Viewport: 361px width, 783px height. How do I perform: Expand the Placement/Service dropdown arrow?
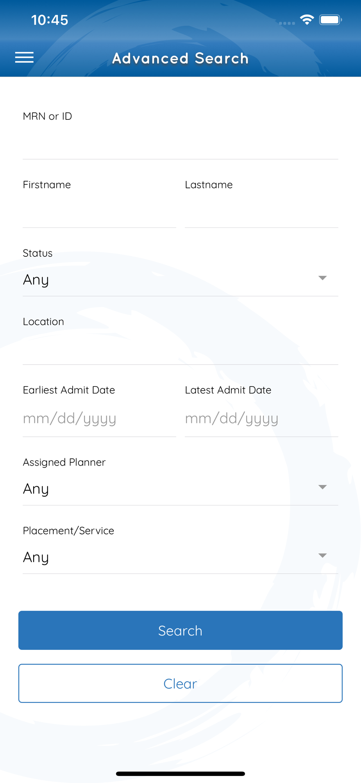click(x=322, y=556)
